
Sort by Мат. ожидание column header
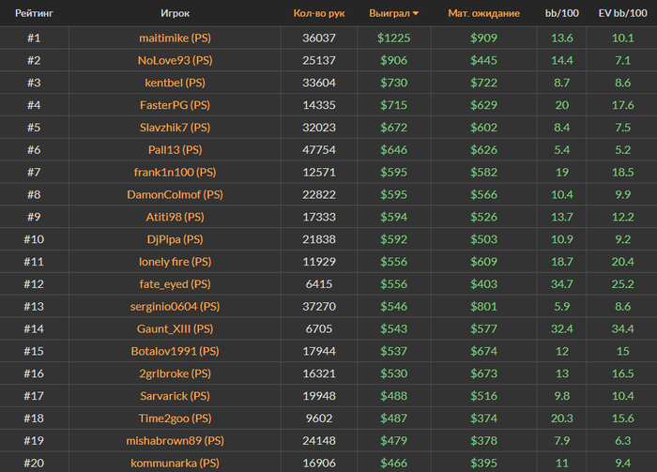click(483, 15)
